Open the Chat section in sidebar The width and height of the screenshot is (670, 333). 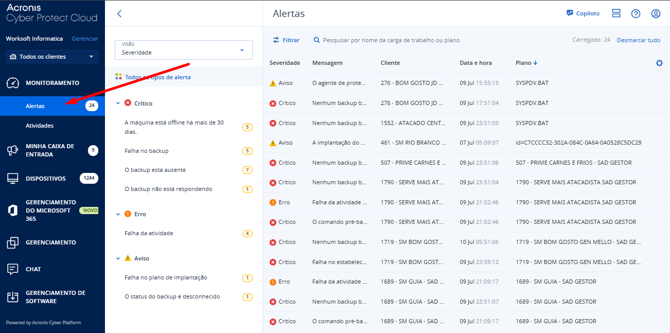[33, 269]
